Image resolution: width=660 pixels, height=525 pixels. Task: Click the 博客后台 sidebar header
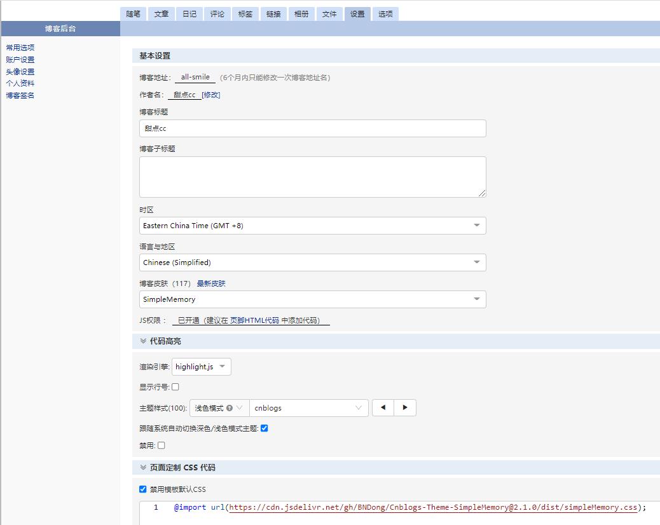[x=60, y=29]
